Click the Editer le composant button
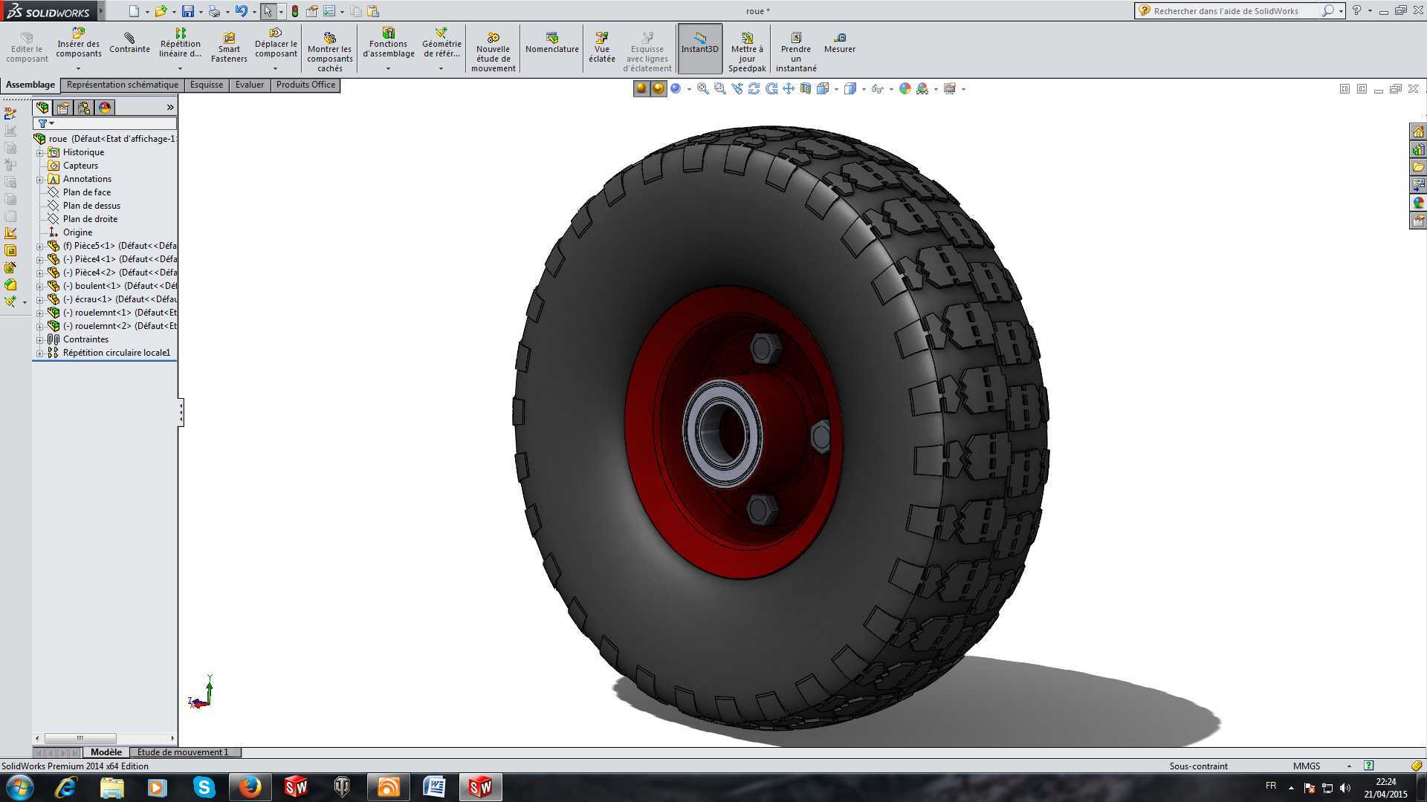 pos(27,47)
